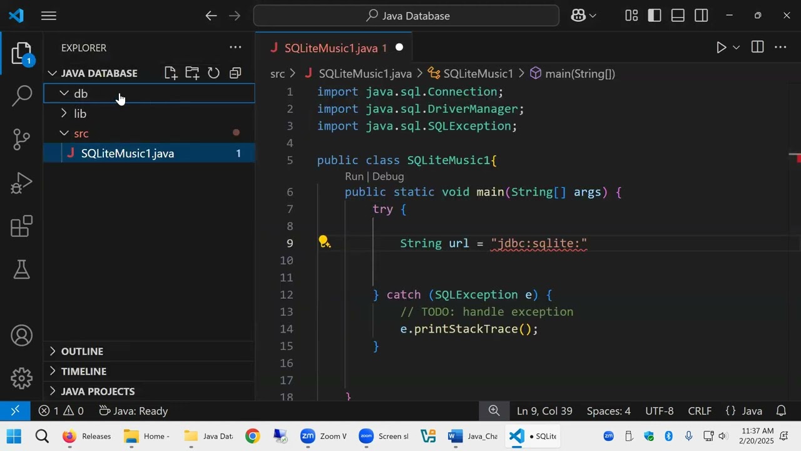Select SQLiteMusic1.java in the file tree
This screenshot has width=801, height=451.
149,153
